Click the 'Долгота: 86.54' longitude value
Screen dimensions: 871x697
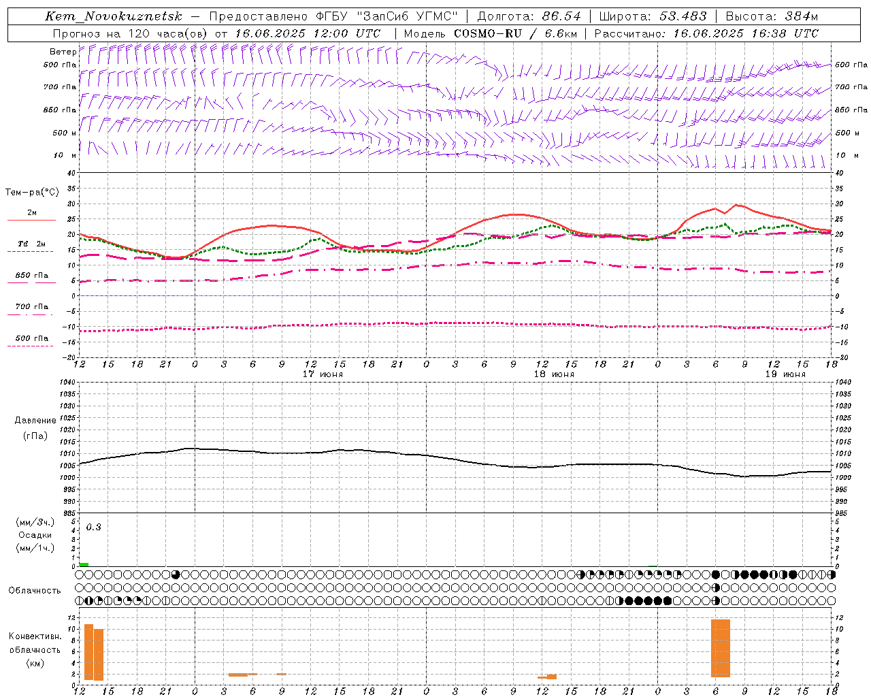pos(529,16)
